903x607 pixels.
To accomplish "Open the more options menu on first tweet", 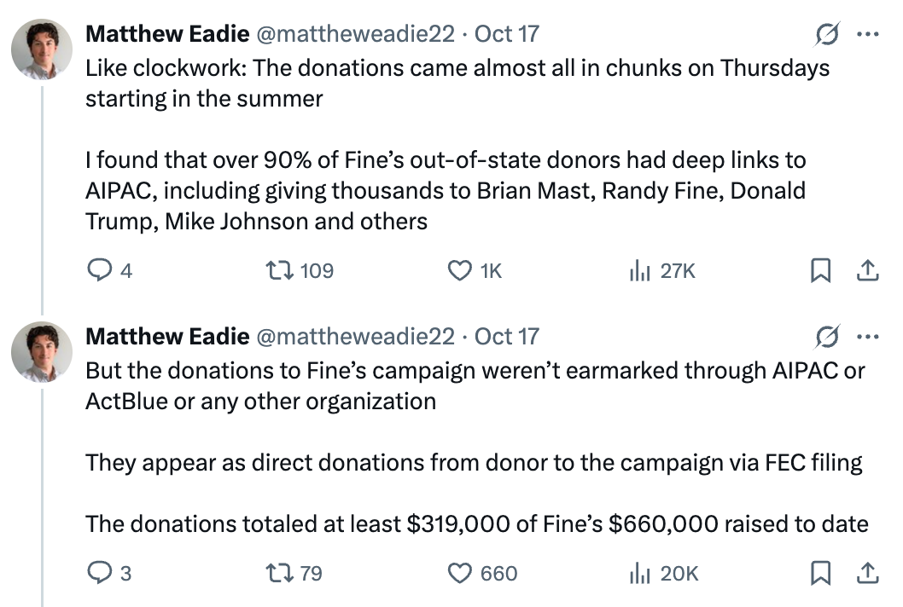I will 867,34.
